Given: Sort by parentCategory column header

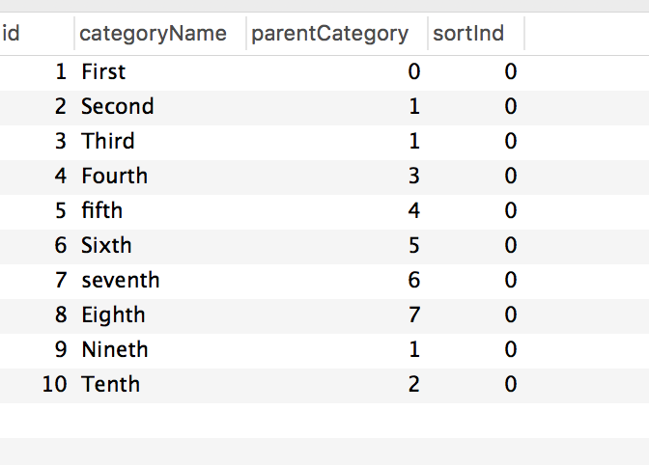Looking at the screenshot, I should click(337, 34).
